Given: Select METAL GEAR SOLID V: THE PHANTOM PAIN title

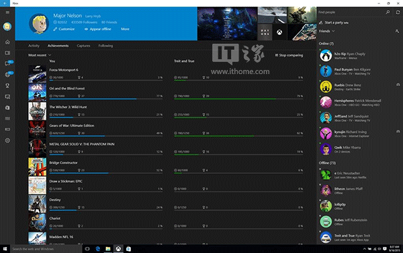Looking at the screenshot, I should click(82, 144).
